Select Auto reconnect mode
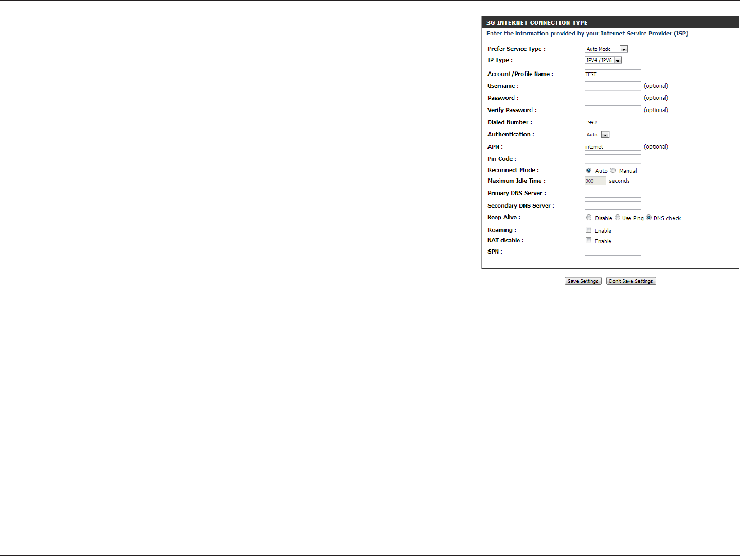Image resolution: width=741 pixels, height=556 pixels. coord(589,170)
